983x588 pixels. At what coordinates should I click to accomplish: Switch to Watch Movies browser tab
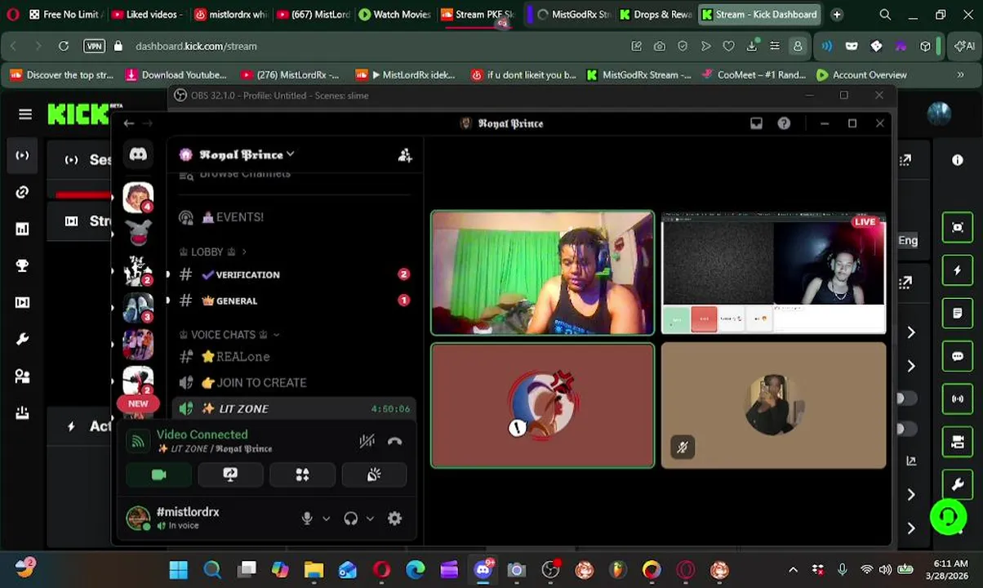click(394, 15)
